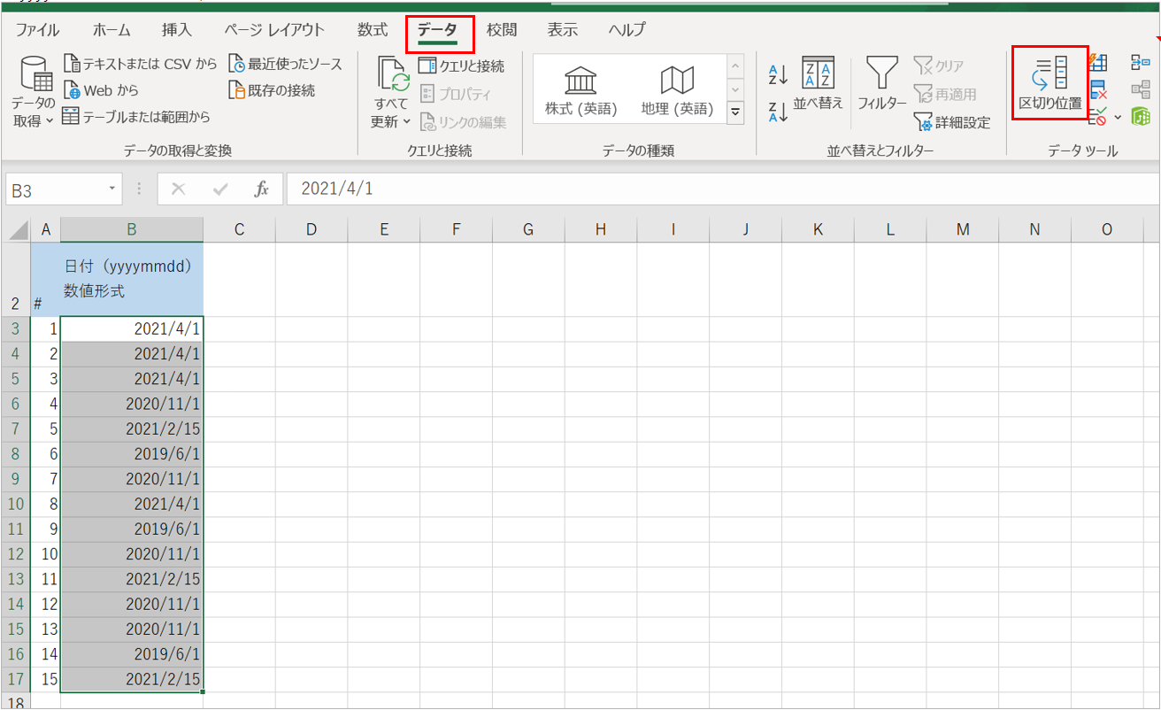Select the column C header
The image size is (1161, 710).
tap(239, 229)
